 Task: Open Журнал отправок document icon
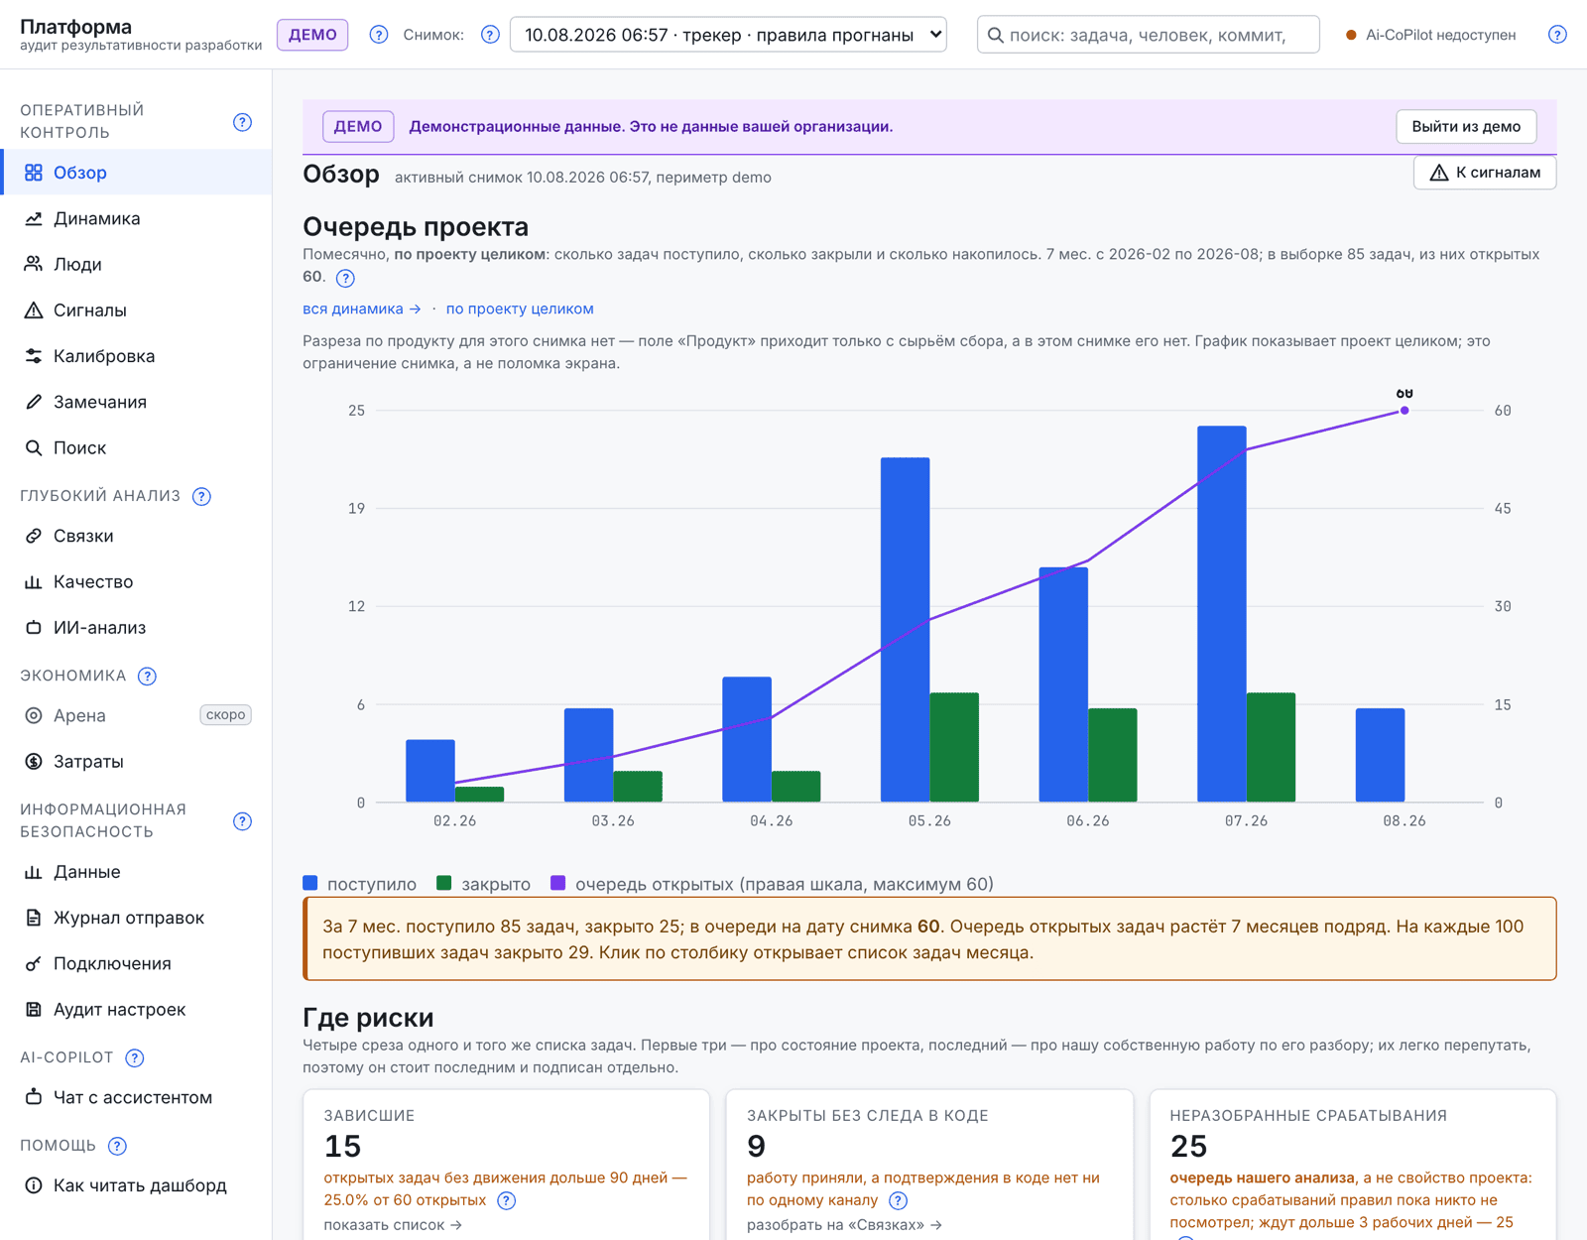(x=34, y=918)
